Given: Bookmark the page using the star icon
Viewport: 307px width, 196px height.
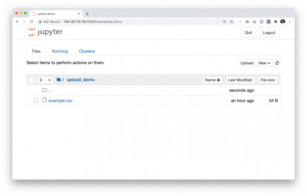Looking at the screenshot, I should pyautogui.click(x=232, y=21).
